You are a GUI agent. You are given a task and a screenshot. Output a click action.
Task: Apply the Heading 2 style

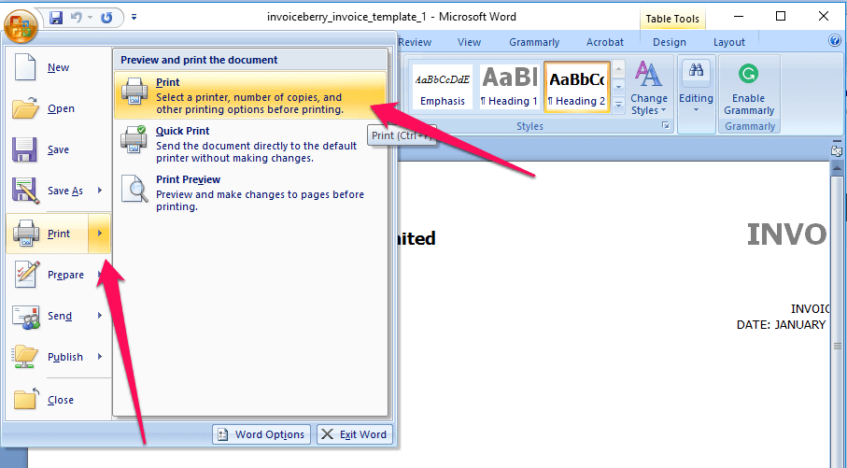[x=577, y=87]
